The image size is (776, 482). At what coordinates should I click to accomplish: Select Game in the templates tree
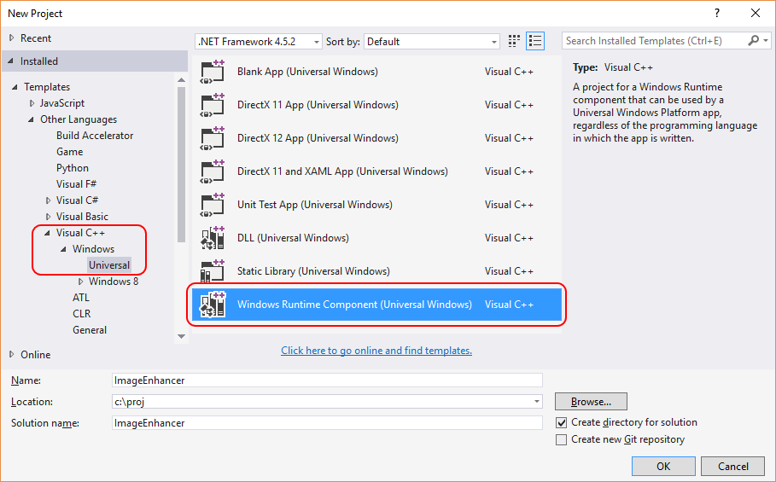(69, 152)
